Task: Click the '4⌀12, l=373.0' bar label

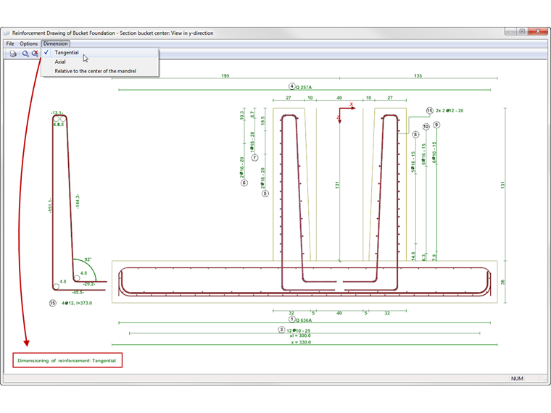Action: point(77,303)
